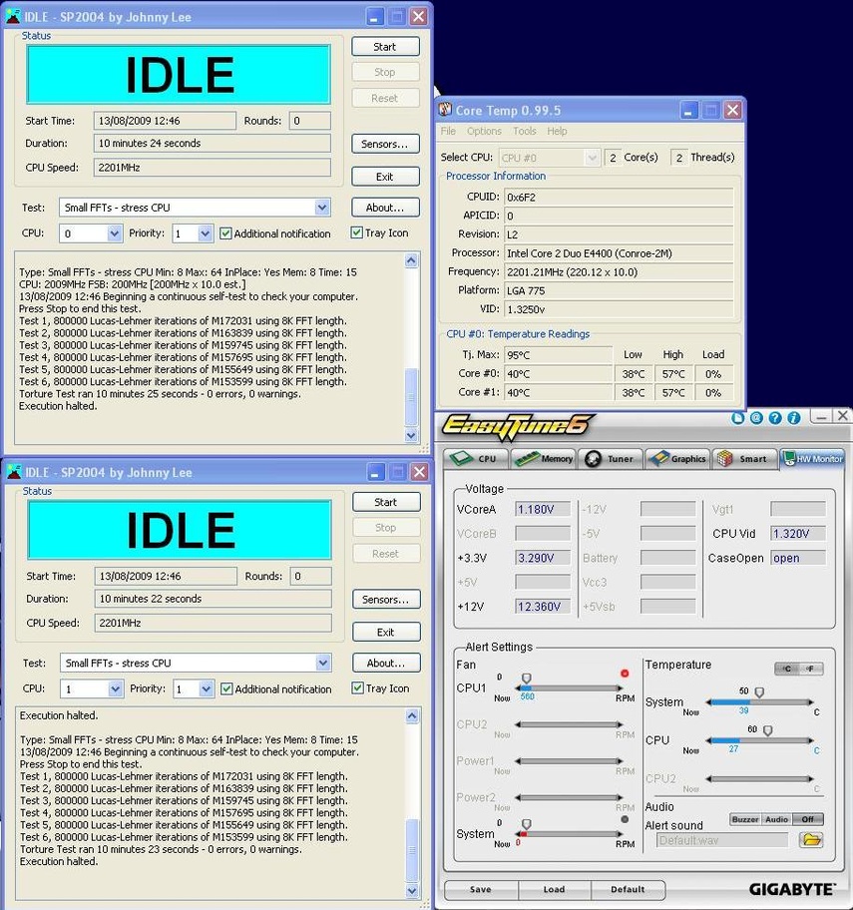The image size is (853, 910).
Task: Click log scrollbar up arrow in CPU 0 SP2004 window
Action: click(x=411, y=260)
